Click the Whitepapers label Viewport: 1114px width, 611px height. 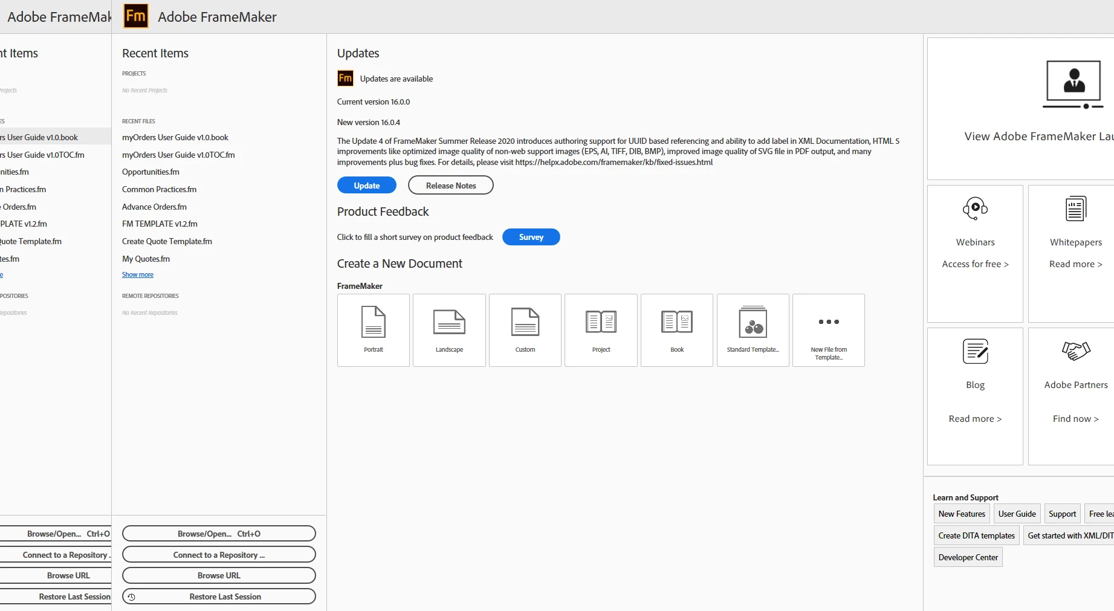pyautogui.click(x=1076, y=242)
